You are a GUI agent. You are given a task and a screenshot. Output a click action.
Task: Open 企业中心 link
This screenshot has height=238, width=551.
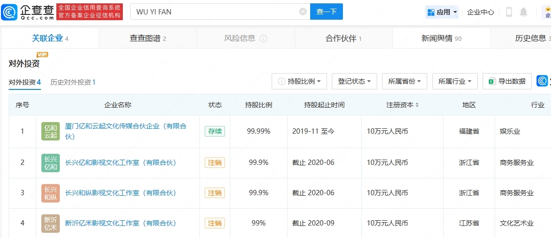click(x=481, y=12)
